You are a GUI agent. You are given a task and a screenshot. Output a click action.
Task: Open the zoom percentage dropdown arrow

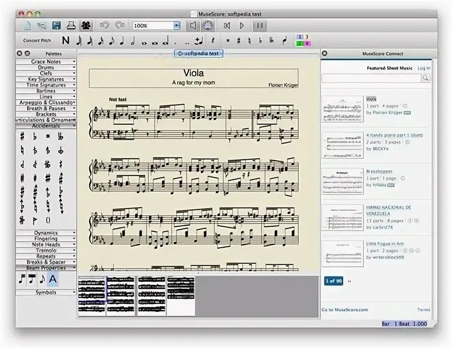coord(176,26)
